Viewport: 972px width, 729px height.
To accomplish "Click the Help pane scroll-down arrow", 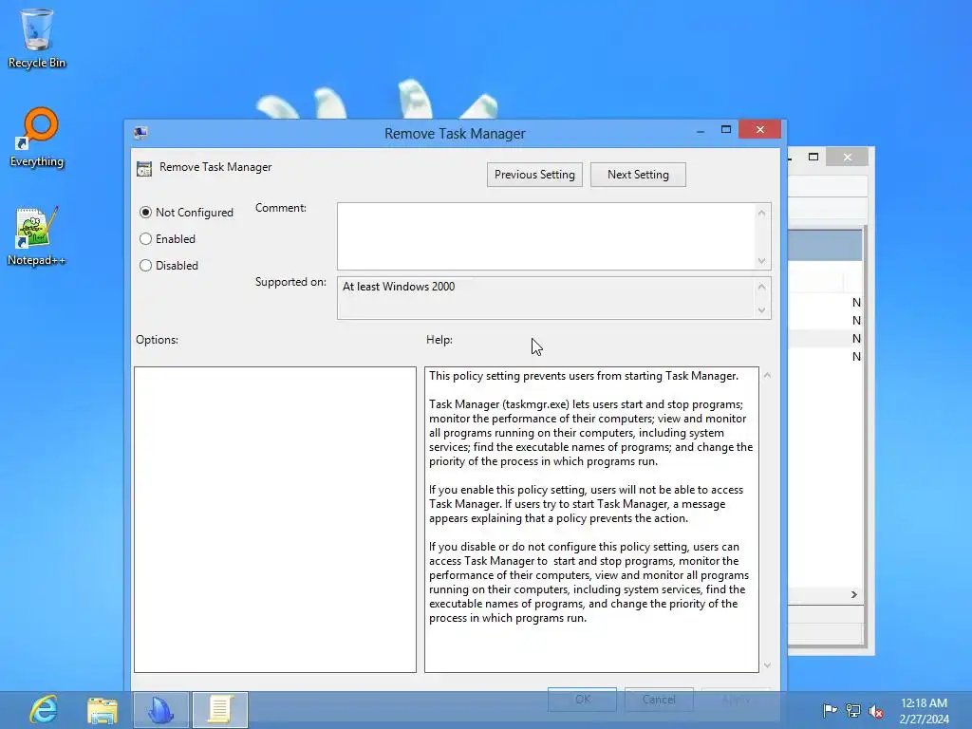I will [767, 665].
